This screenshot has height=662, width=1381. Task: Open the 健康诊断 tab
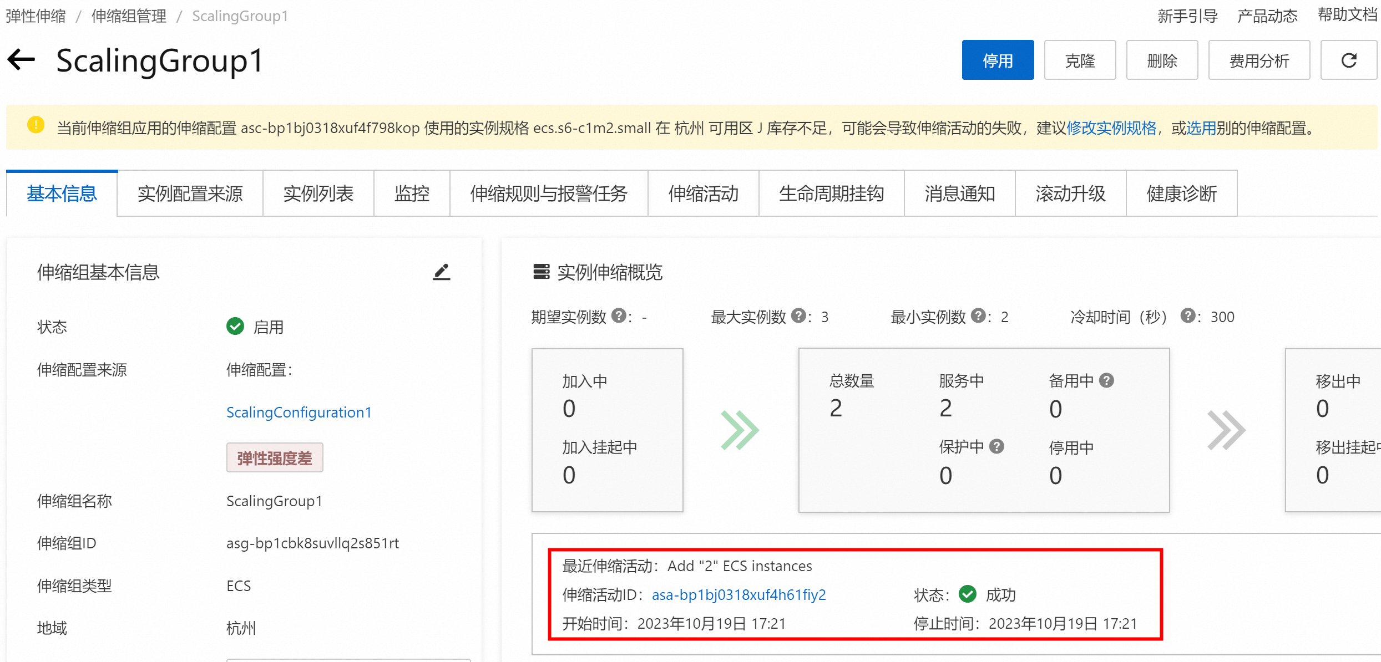click(1181, 193)
